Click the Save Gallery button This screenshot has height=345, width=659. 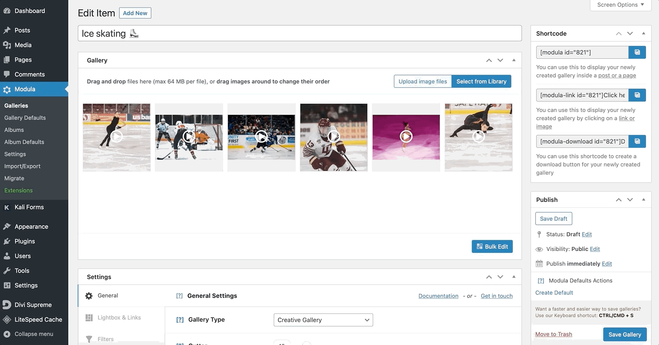[x=624, y=334]
